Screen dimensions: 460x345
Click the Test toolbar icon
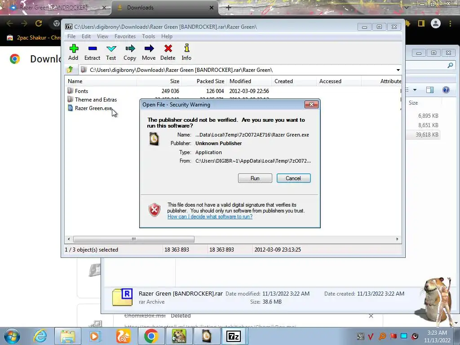point(111,52)
